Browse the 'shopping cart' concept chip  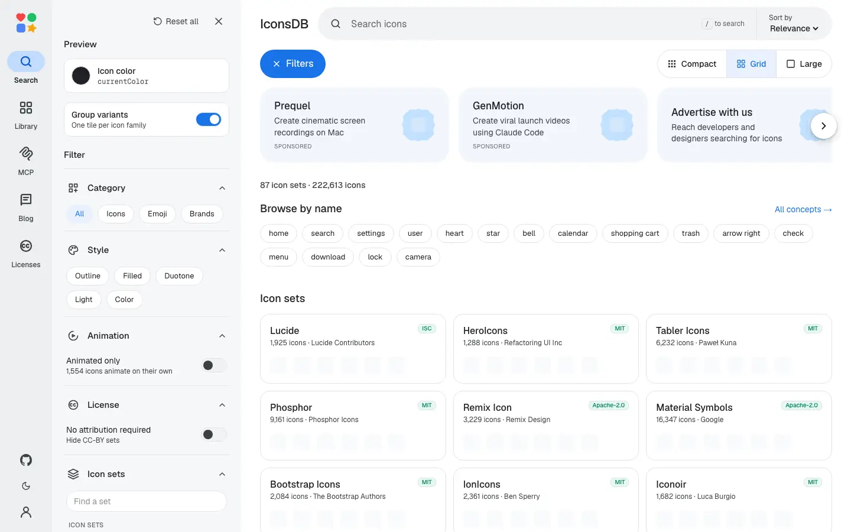pyautogui.click(x=635, y=233)
